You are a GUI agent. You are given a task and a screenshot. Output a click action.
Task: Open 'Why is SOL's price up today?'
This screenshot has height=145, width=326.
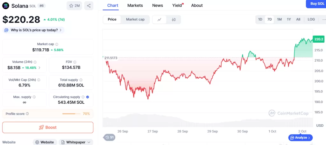(x=33, y=30)
